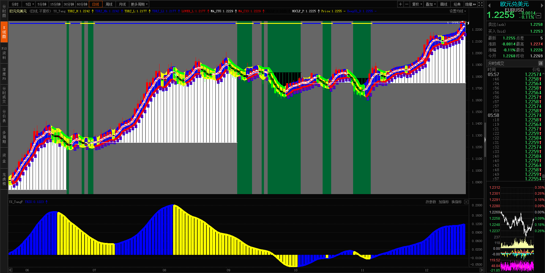
Task: Open the 复权 dropdown
Action: (417, 4)
